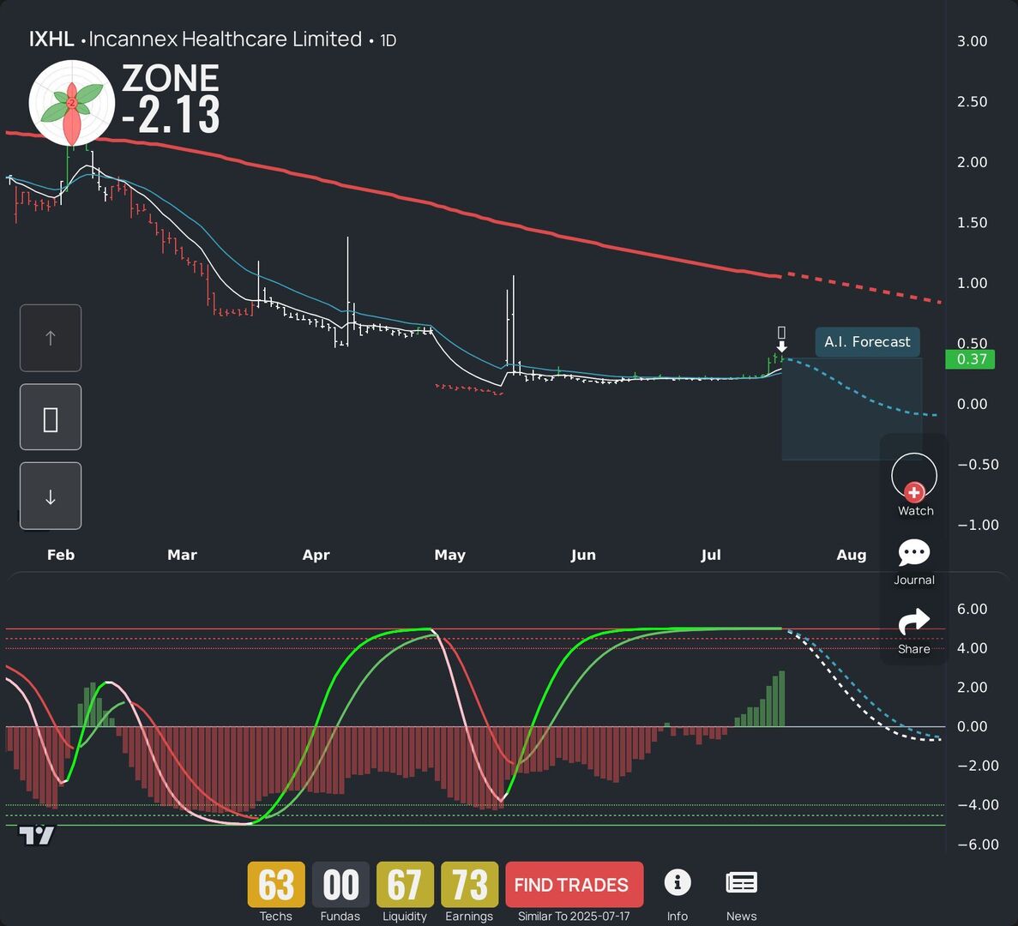This screenshot has height=926, width=1018.
Task: Click the 1.00 price axis value
Action: [x=972, y=283]
